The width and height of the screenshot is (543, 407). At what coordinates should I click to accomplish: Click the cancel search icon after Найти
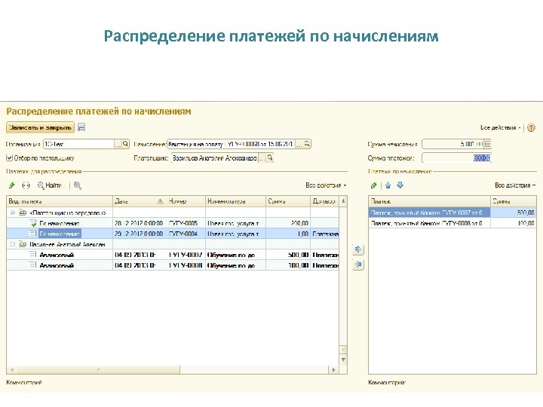click(78, 185)
